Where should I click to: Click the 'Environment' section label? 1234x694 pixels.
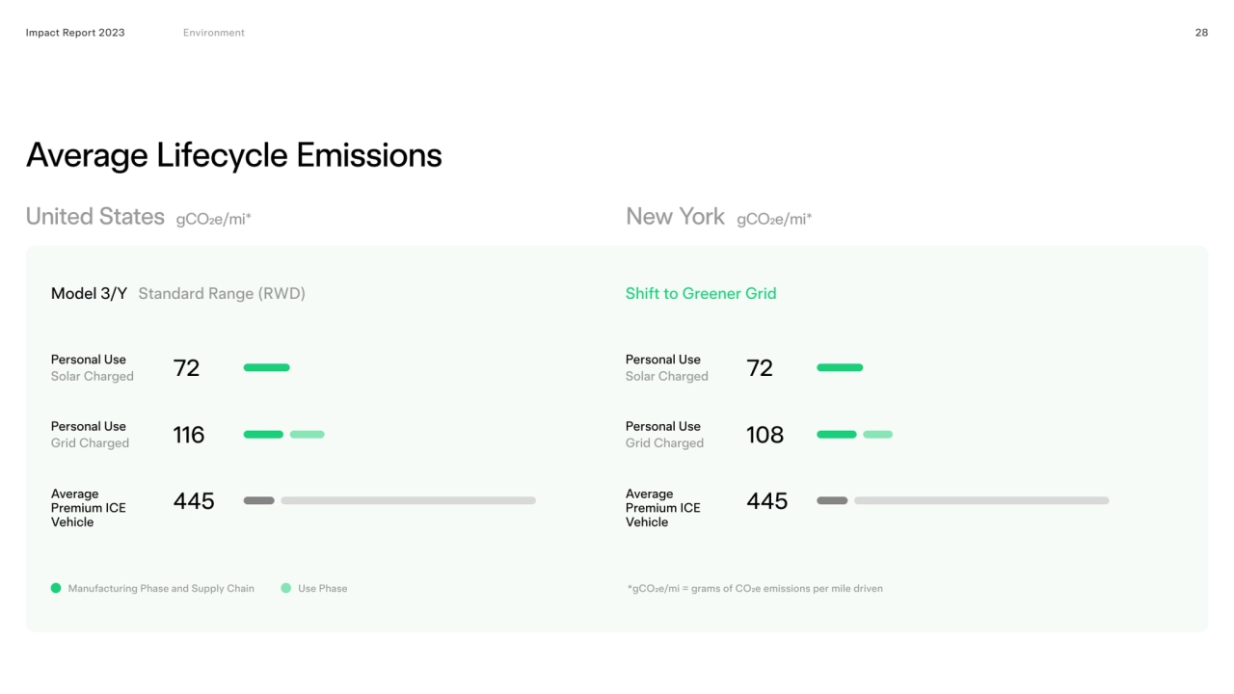click(x=214, y=33)
